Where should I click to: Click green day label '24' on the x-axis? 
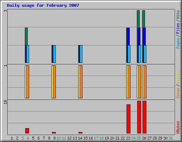click(133, 138)
